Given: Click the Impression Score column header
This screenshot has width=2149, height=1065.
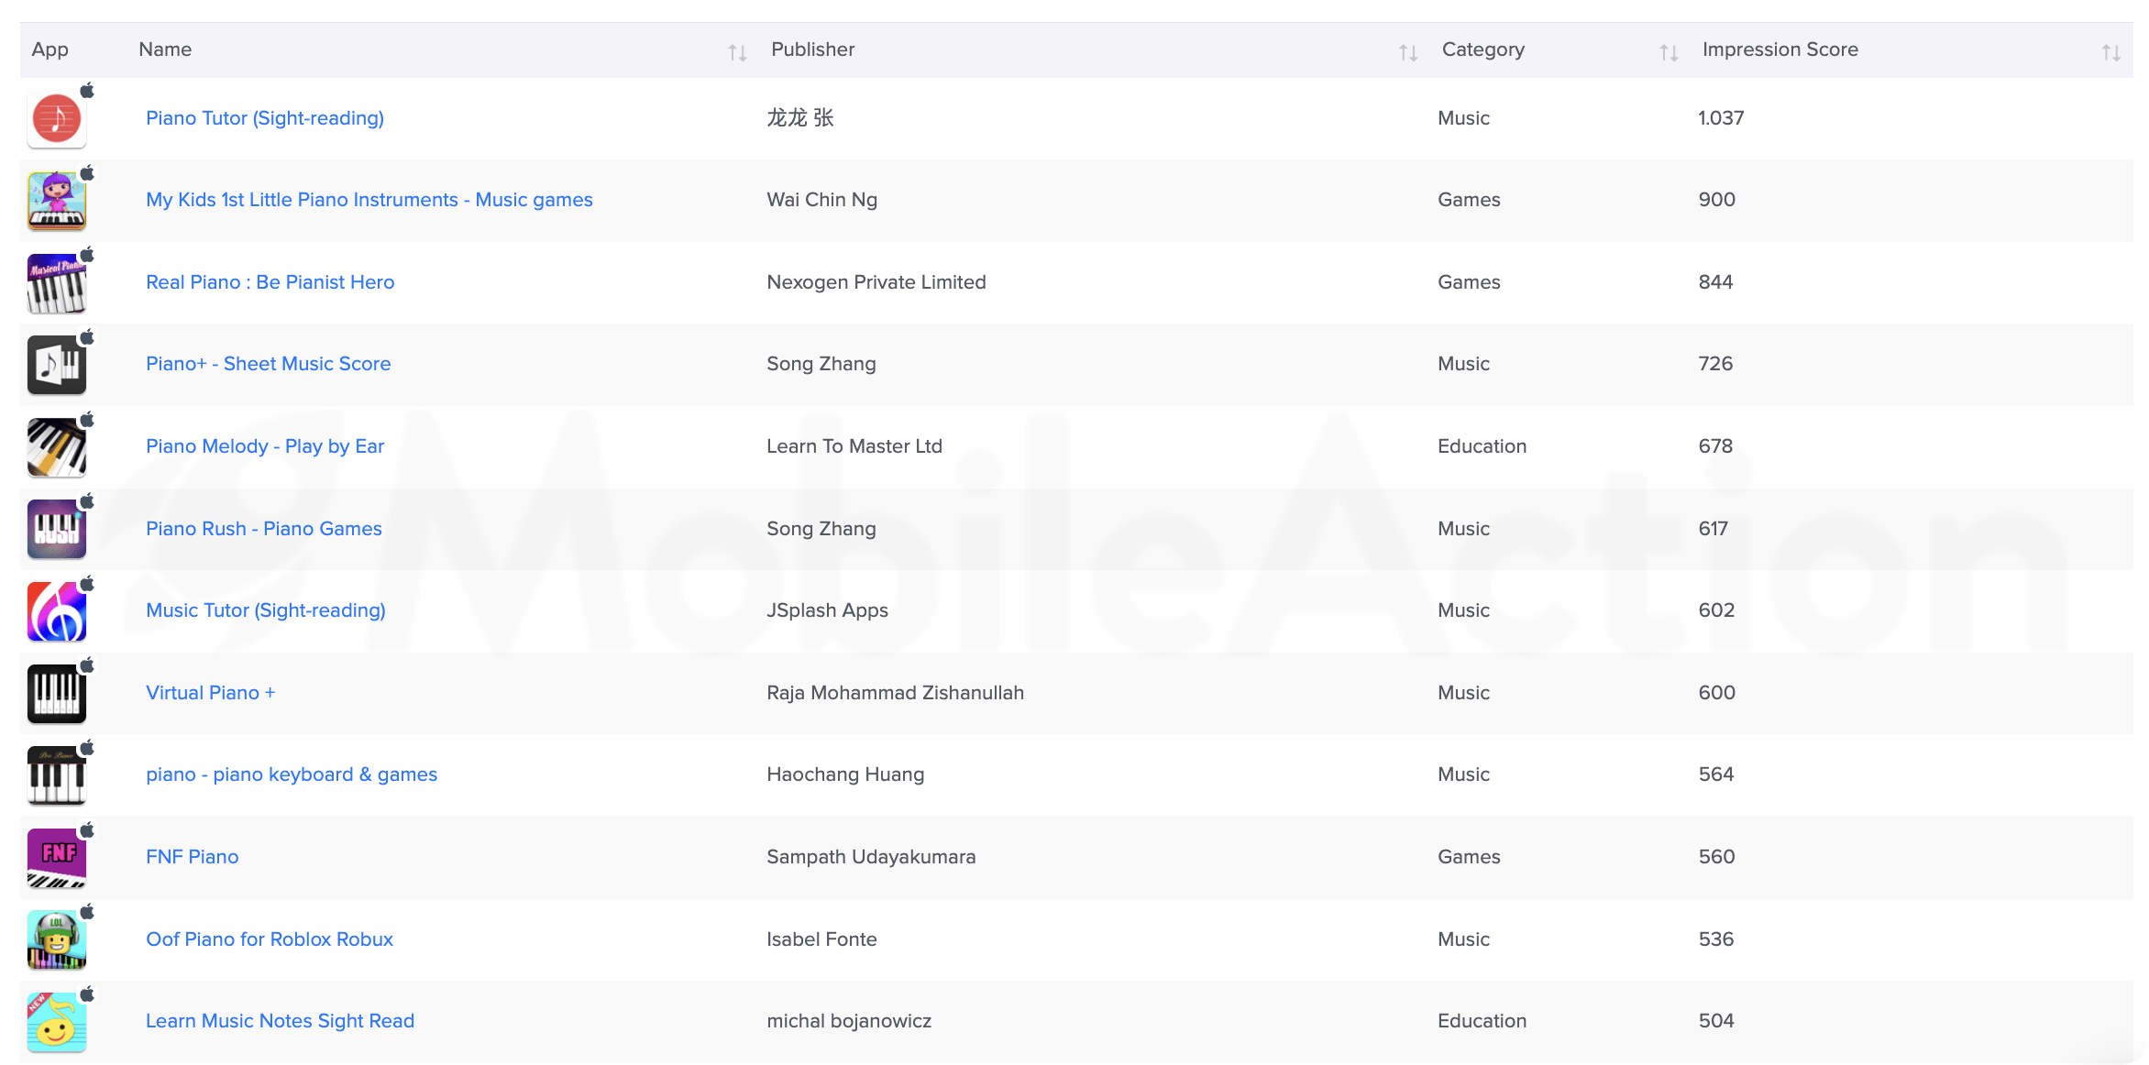Looking at the screenshot, I should [1780, 49].
